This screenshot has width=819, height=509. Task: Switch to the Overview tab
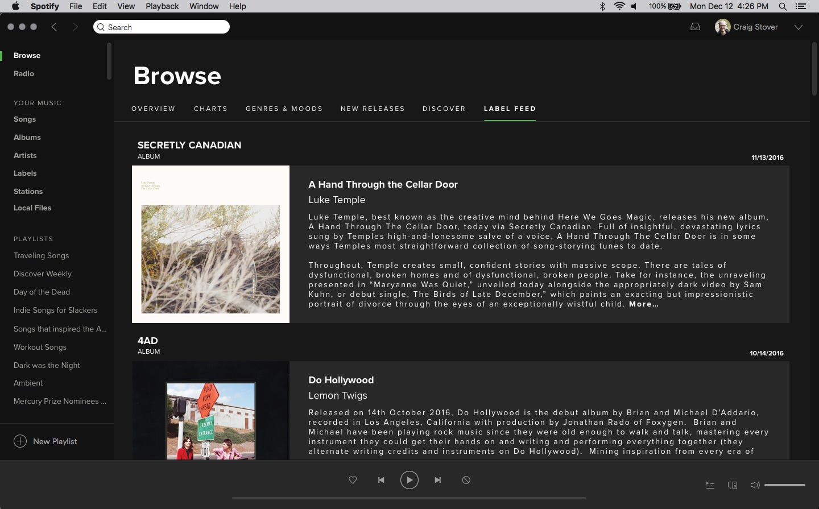[154, 109]
